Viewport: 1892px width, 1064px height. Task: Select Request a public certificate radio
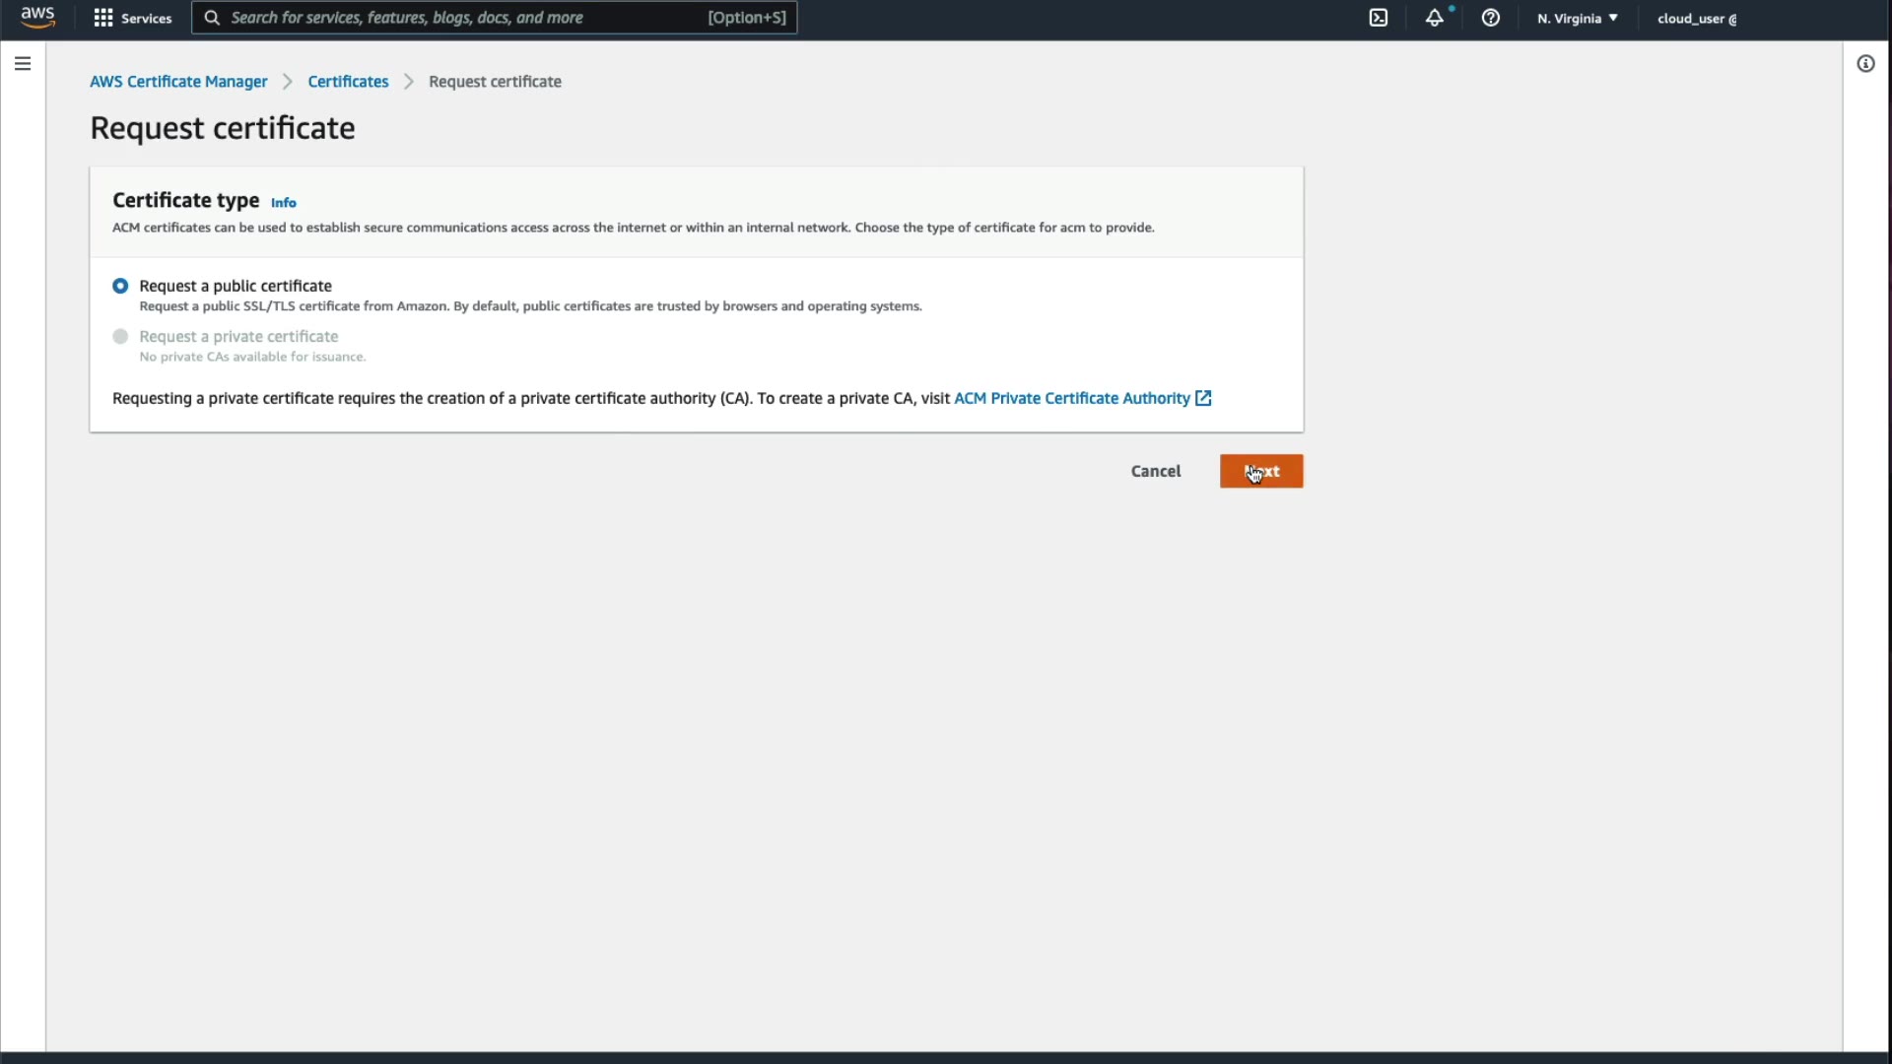[x=120, y=286]
